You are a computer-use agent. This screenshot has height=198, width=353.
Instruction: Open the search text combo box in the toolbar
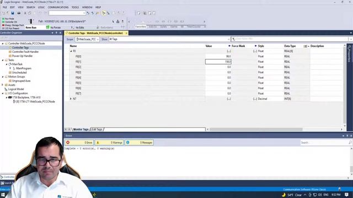coord(67,13)
